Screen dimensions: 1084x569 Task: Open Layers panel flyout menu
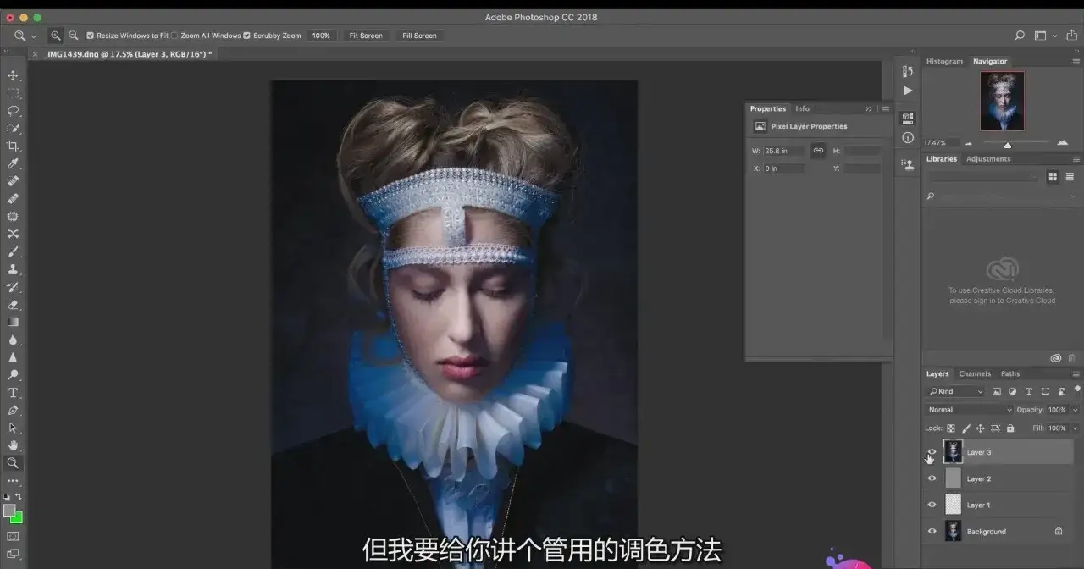pyautogui.click(x=1076, y=373)
